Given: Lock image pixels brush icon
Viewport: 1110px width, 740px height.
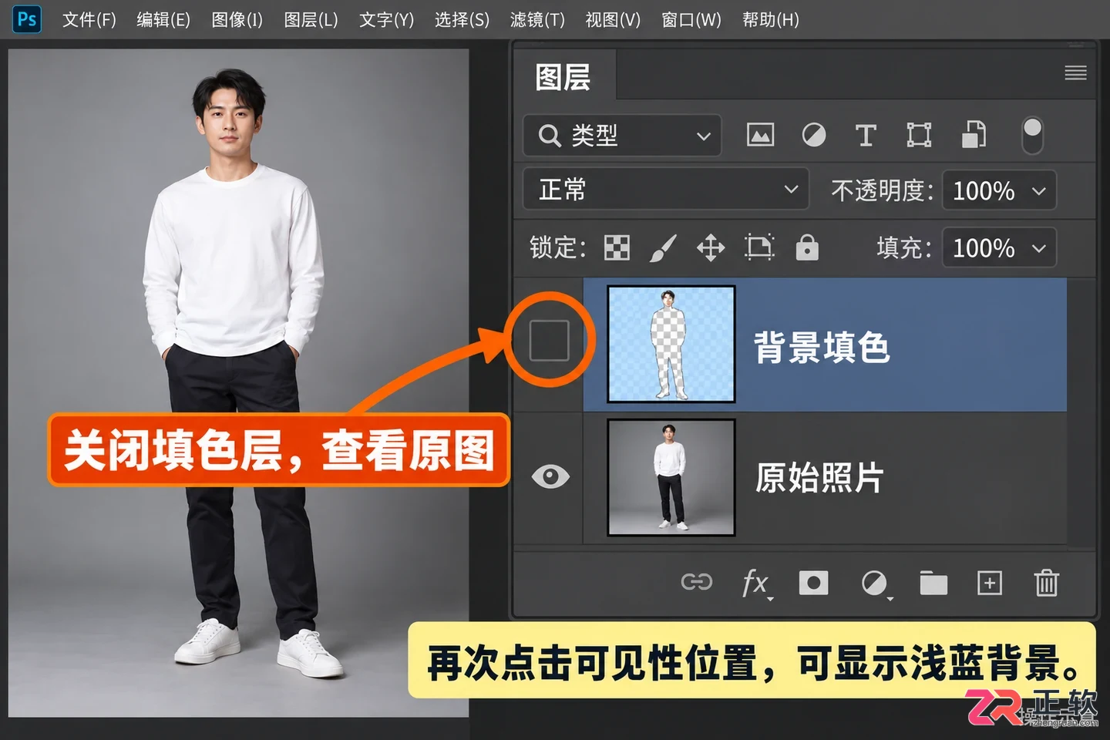Looking at the screenshot, I should (663, 247).
